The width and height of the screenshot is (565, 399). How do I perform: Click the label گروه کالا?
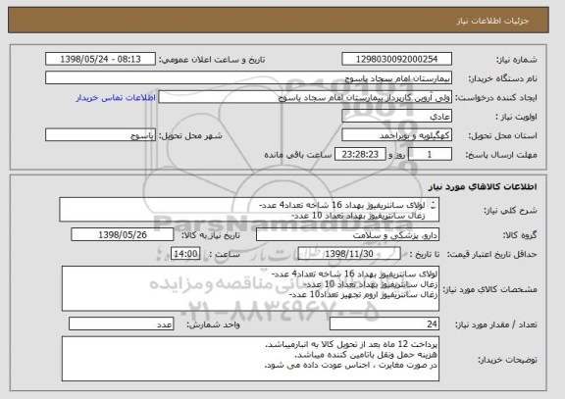click(x=520, y=235)
